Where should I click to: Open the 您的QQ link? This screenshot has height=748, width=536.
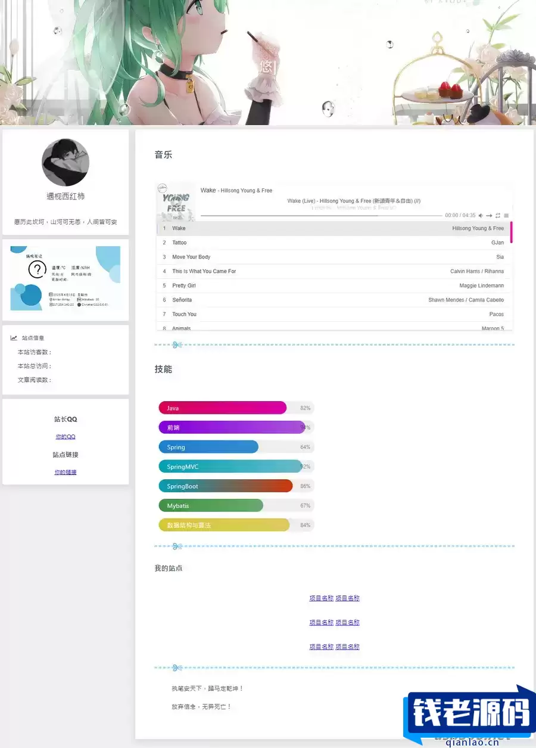pyautogui.click(x=66, y=437)
